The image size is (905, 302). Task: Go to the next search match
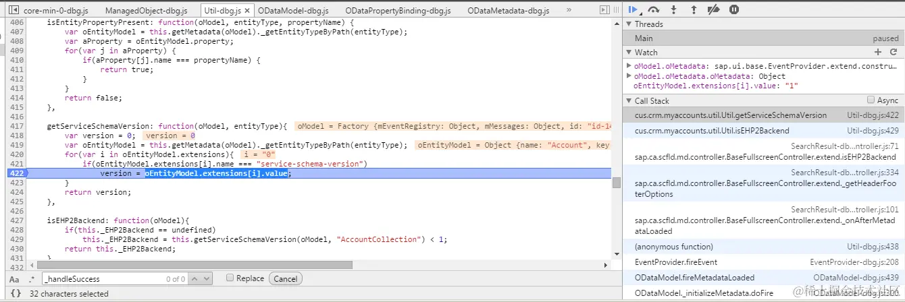206,278
